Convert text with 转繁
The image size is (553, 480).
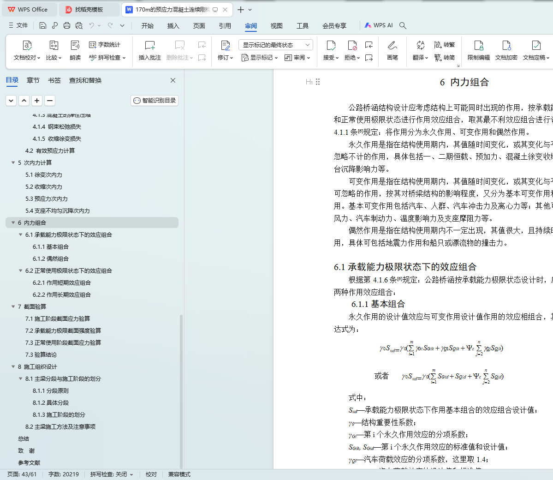point(444,45)
